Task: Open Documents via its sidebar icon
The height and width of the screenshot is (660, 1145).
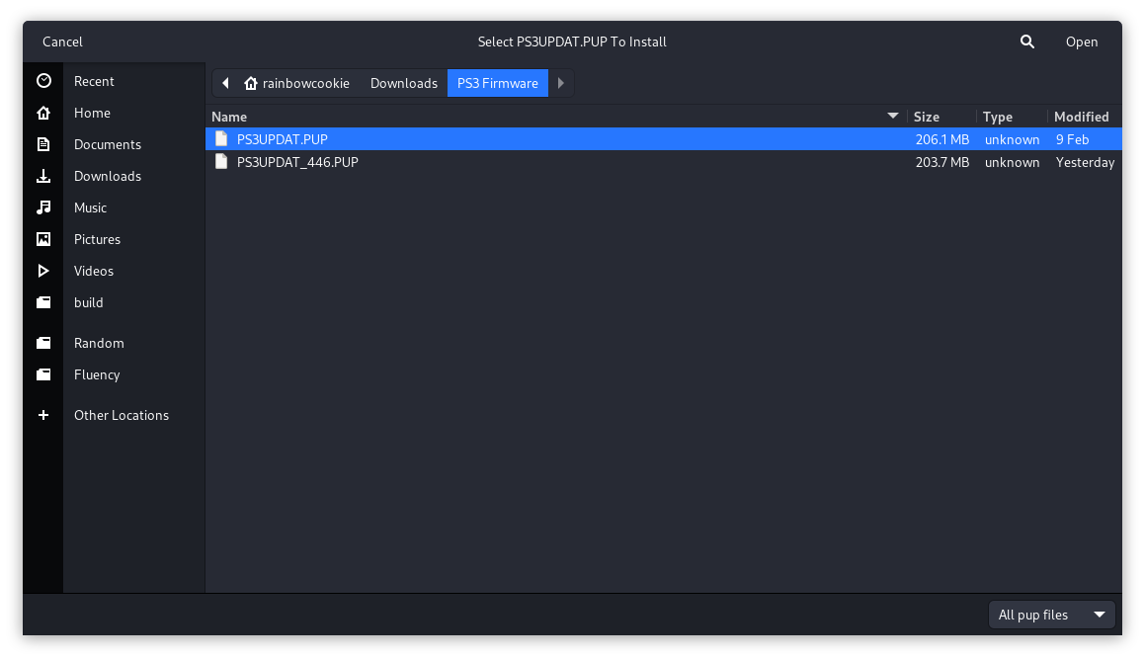Action: (43, 144)
